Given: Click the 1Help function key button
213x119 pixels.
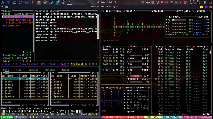Looking at the screenshot, I should [6, 114].
